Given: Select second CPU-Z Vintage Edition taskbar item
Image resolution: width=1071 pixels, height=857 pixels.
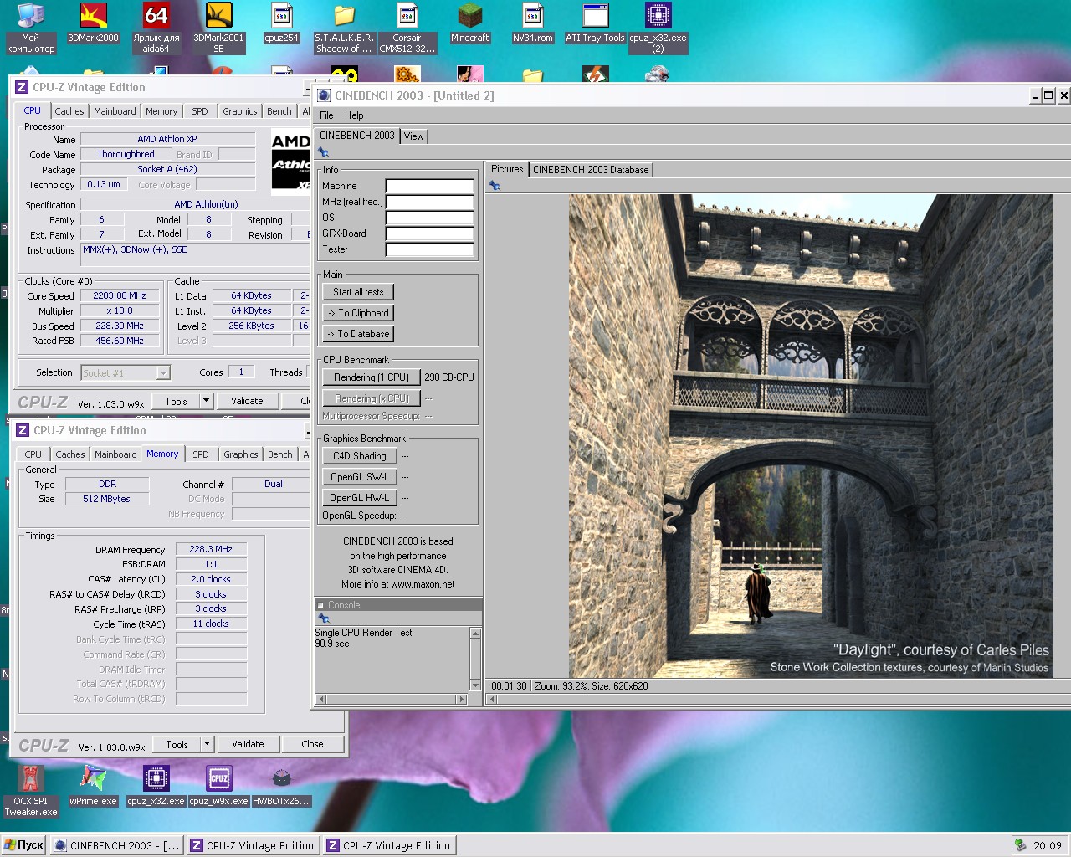Looking at the screenshot, I should click(x=389, y=845).
